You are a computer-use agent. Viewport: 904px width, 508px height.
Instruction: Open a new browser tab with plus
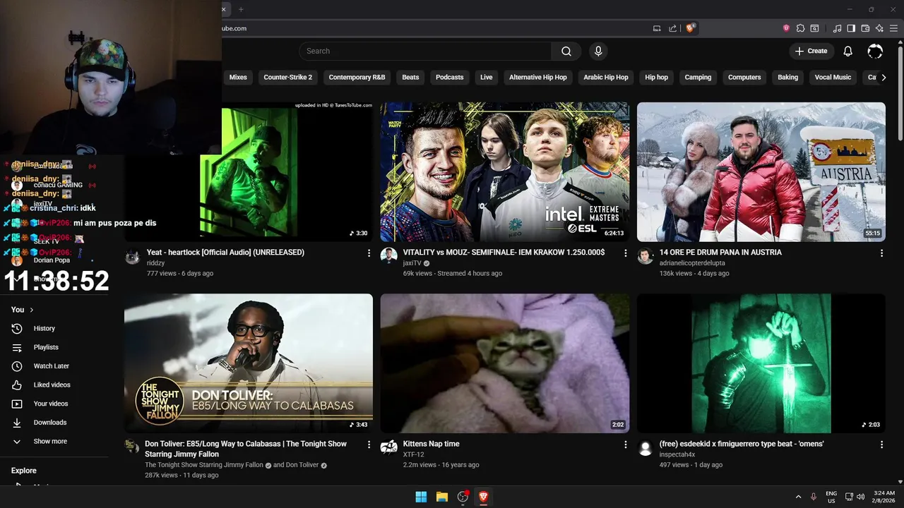[x=241, y=9]
